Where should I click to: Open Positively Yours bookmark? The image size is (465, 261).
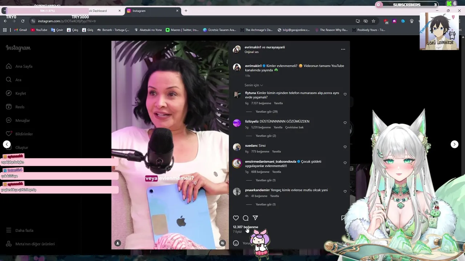pos(368,30)
